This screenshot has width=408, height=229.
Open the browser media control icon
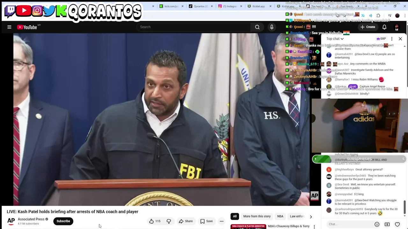(x=390, y=16)
